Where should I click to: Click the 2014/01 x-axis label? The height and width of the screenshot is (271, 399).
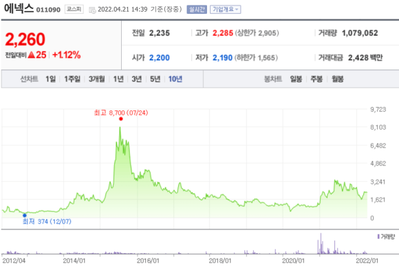click(x=74, y=261)
